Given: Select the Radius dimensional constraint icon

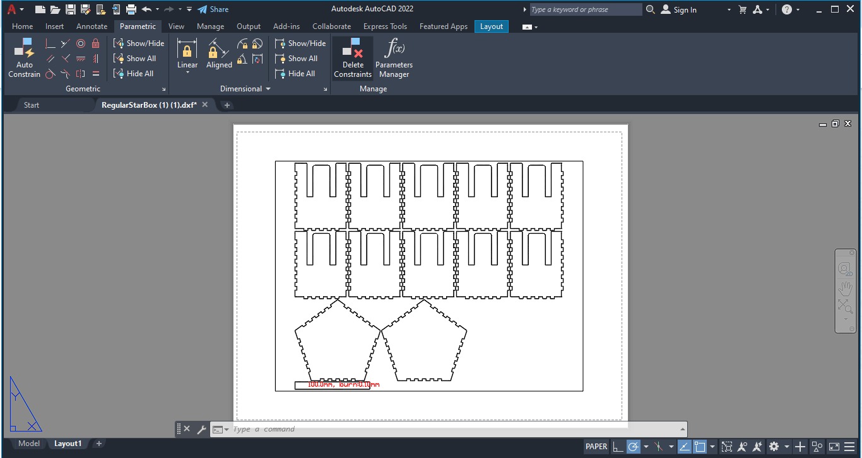Looking at the screenshot, I should (243, 44).
